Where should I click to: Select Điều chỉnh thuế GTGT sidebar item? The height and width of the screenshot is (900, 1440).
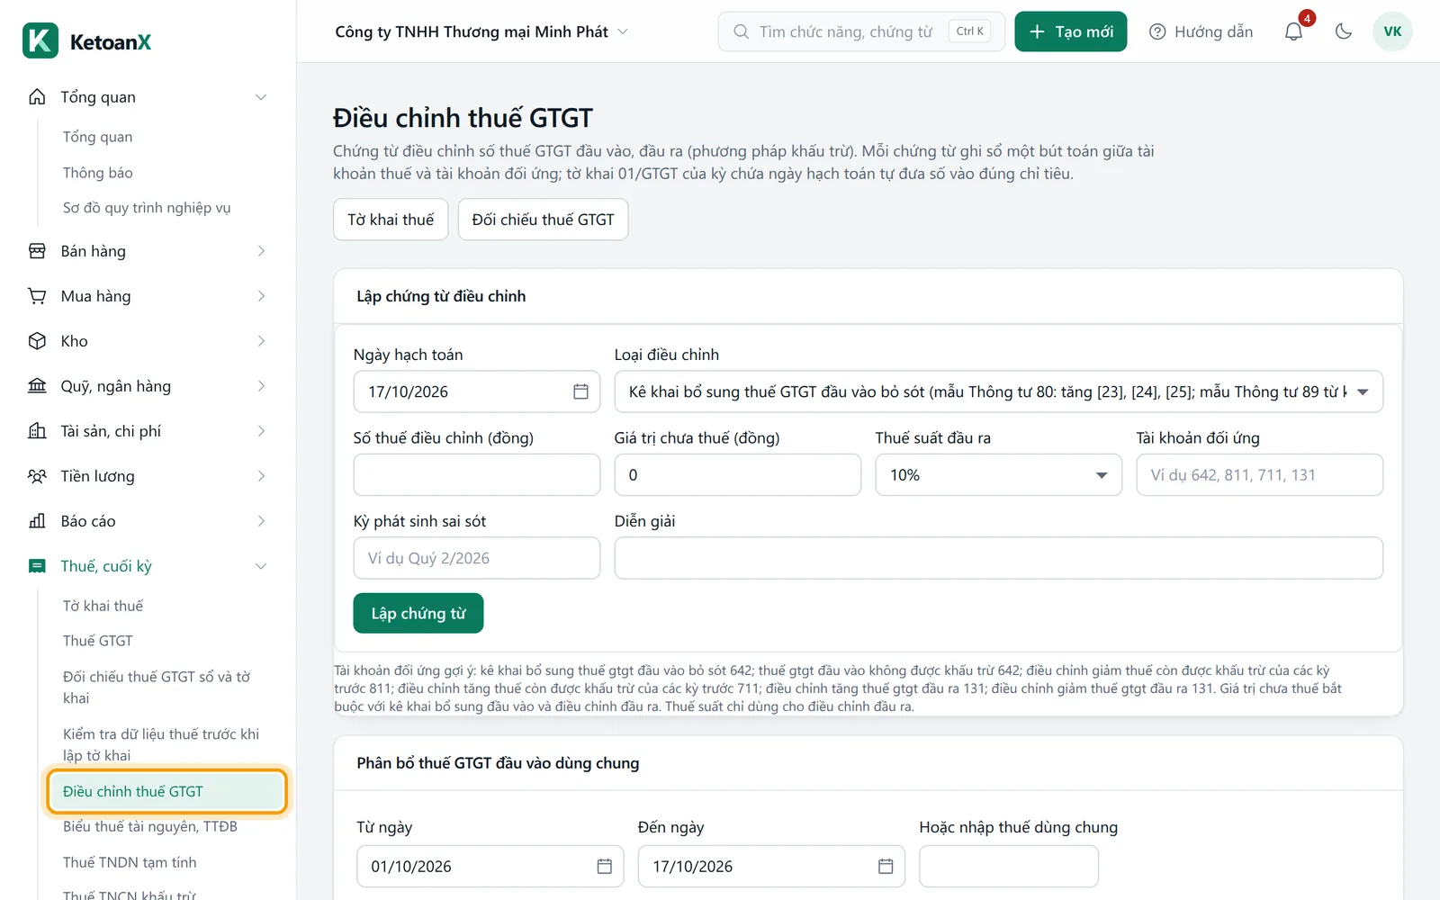pos(167,791)
